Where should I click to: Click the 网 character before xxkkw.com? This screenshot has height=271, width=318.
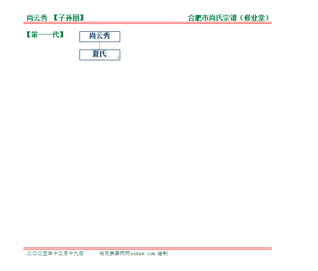[127, 253]
